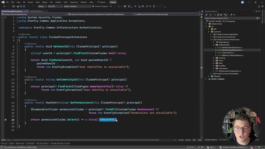Expand the API folder

pyautogui.click(x=209, y=29)
